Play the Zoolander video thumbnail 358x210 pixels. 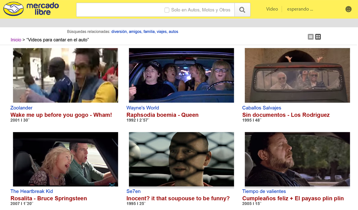click(x=65, y=75)
